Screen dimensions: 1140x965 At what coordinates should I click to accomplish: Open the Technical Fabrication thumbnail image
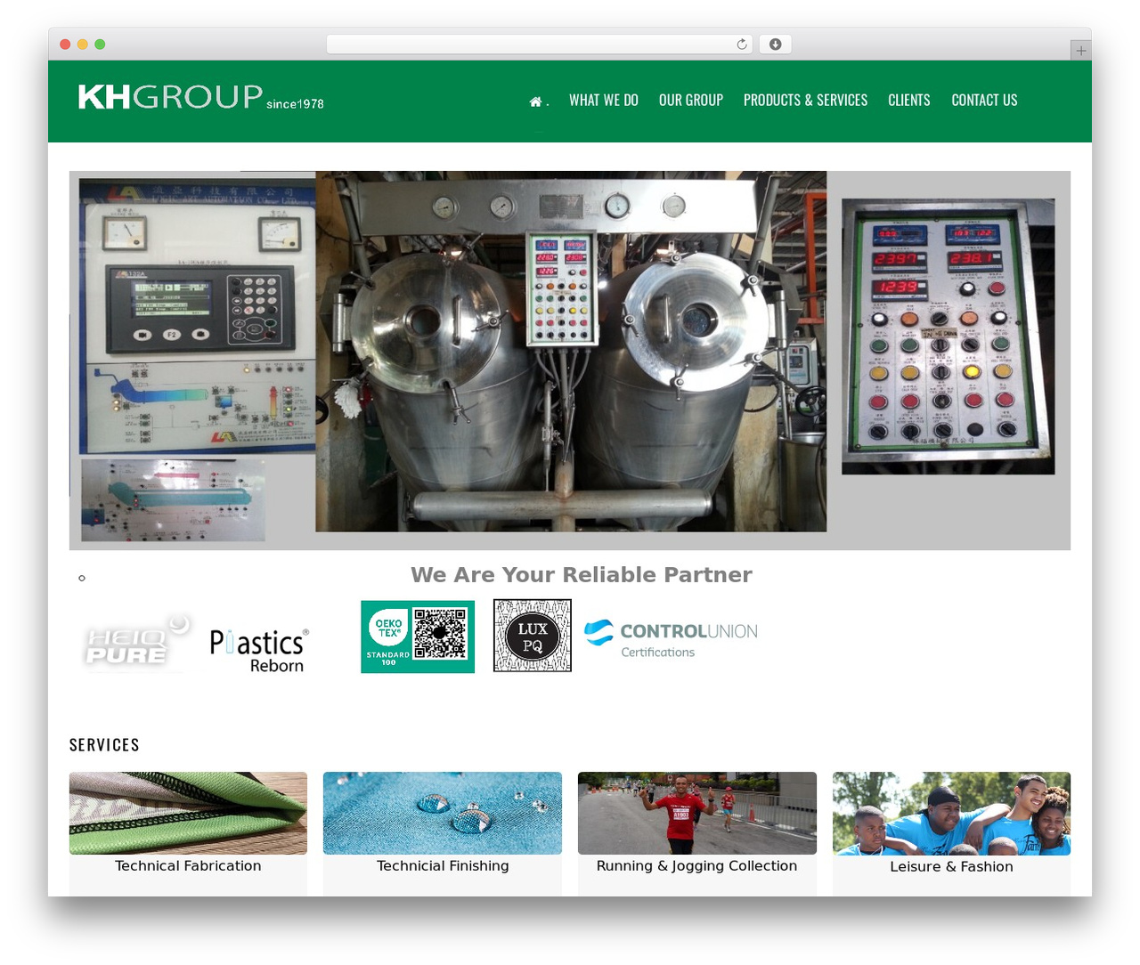pyautogui.click(x=188, y=813)
